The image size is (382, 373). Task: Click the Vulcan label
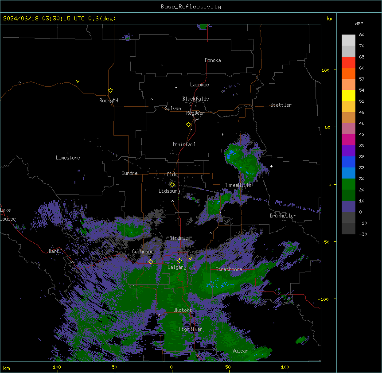pos(240,351)
